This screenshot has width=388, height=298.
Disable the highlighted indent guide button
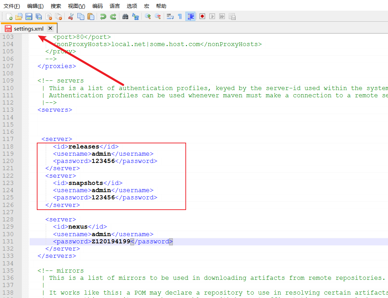191,16
